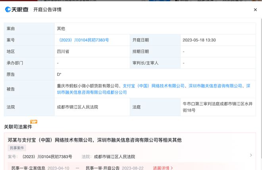Image resolution: width=262 pixels, height=170 pixels.
Task: Open 支付宝(中国)网络技术有限公司 defendant link
Action: tap(154, 86)
